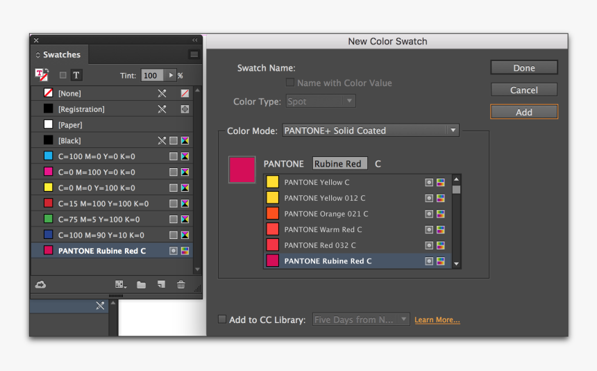Select the [None] swatch row

tap(112, 93)
